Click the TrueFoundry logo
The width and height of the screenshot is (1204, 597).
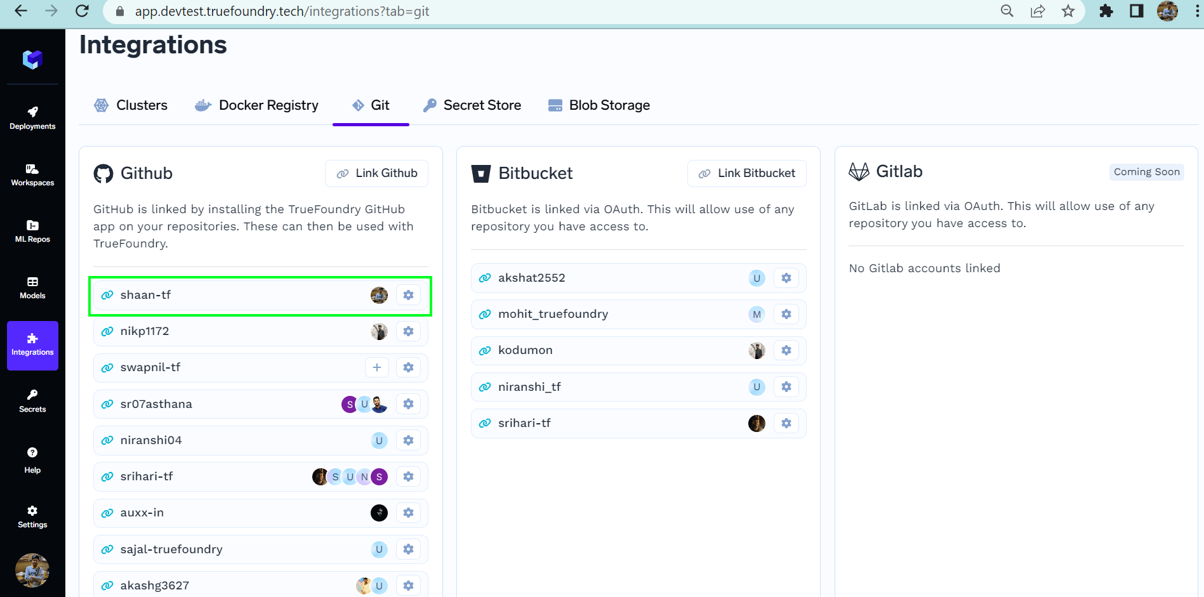[x=32, y=60]
